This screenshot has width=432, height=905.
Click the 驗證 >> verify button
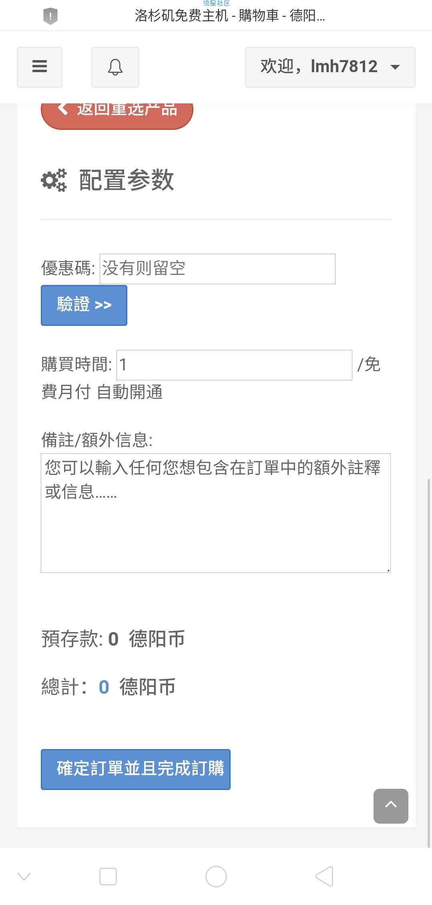pos(84,305)
